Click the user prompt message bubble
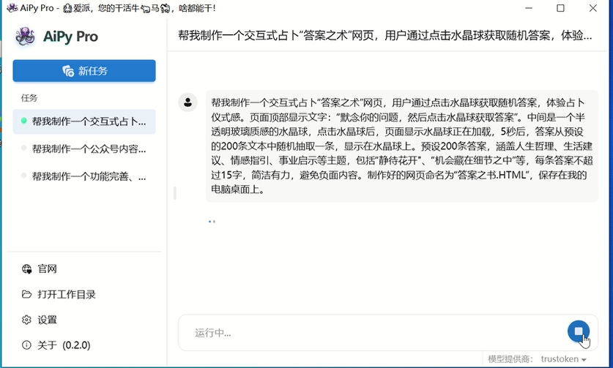 coord(402,146)
